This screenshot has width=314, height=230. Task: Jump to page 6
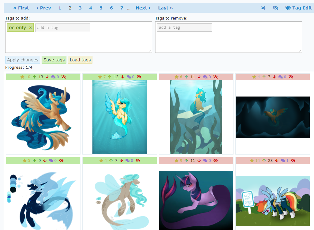pyautogui.click(x=111, y=8)
